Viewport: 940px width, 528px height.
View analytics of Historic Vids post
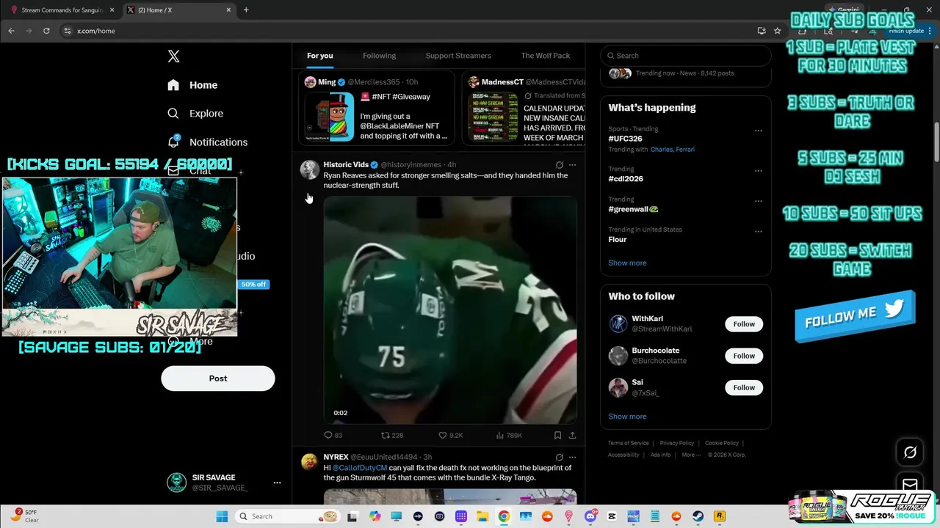pos(509,435)
